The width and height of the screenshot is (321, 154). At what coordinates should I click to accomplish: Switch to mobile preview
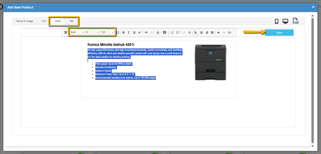point(277,21)
